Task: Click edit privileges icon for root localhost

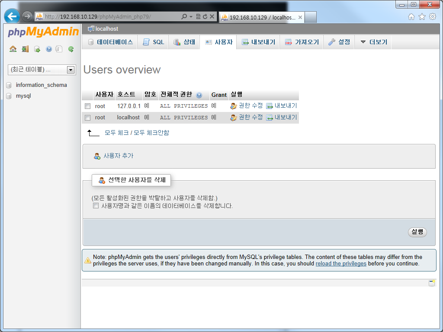Action: (233, 118)
